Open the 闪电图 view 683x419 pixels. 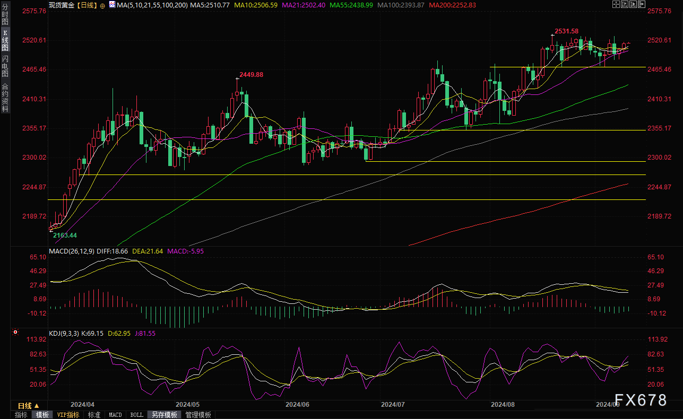[5, 65]
